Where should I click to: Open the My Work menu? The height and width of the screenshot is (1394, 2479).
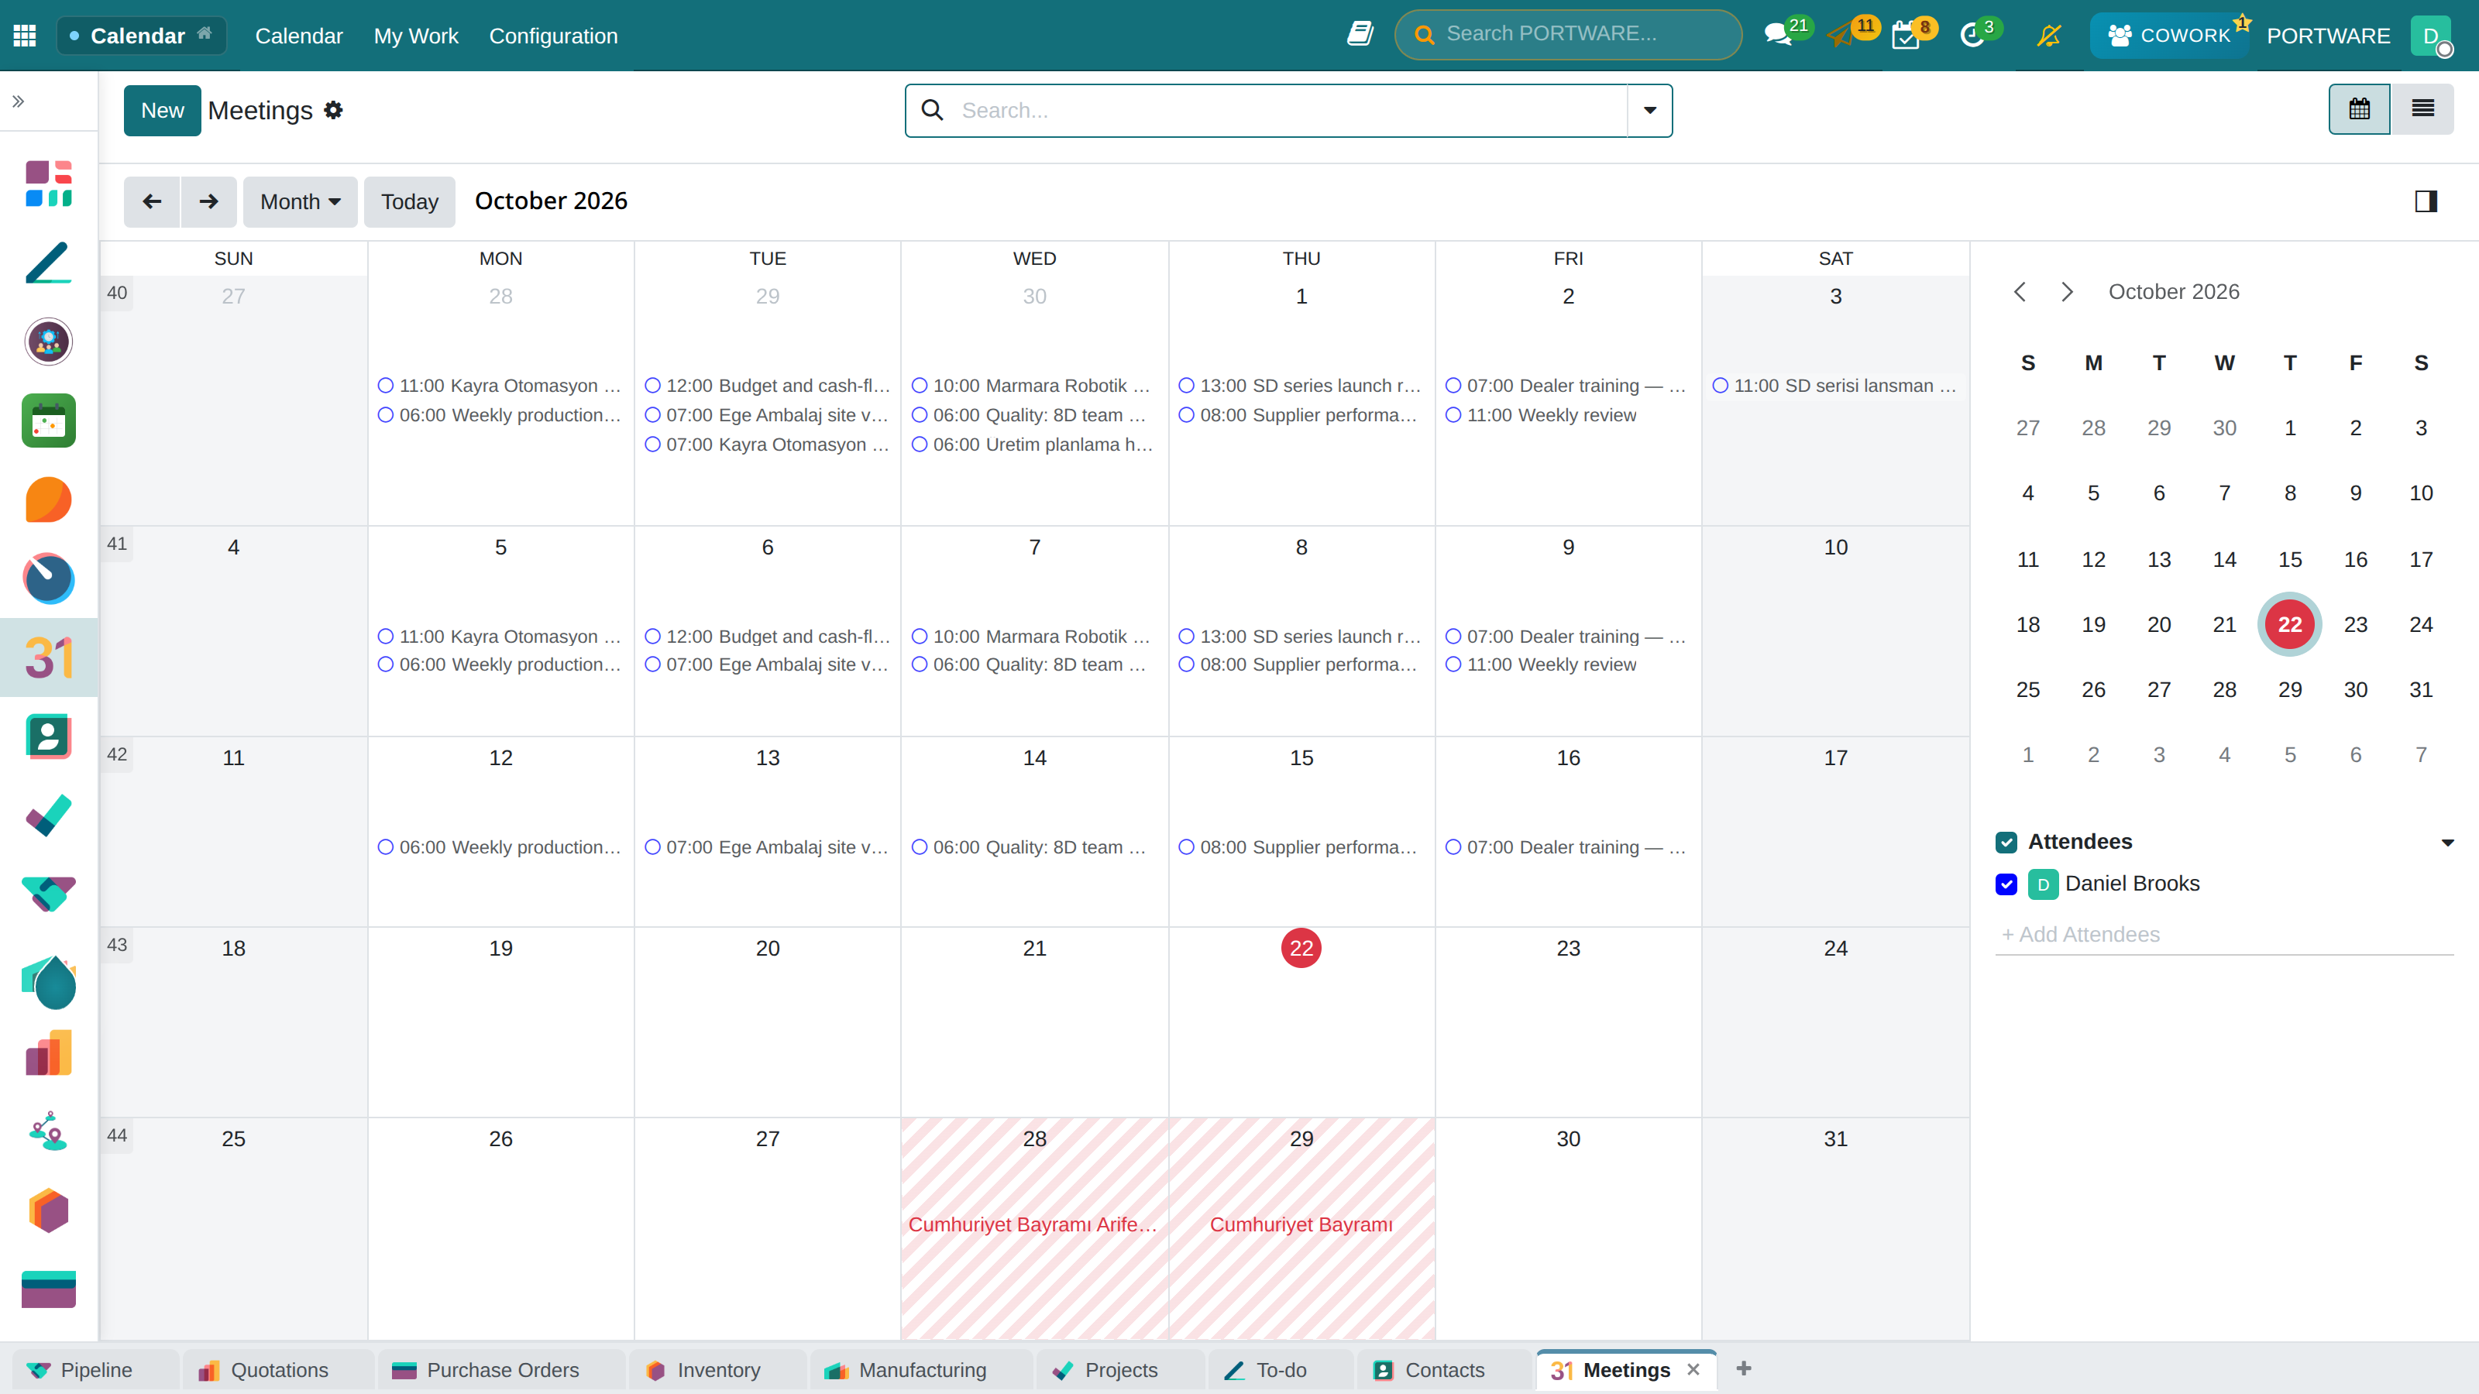416,36
